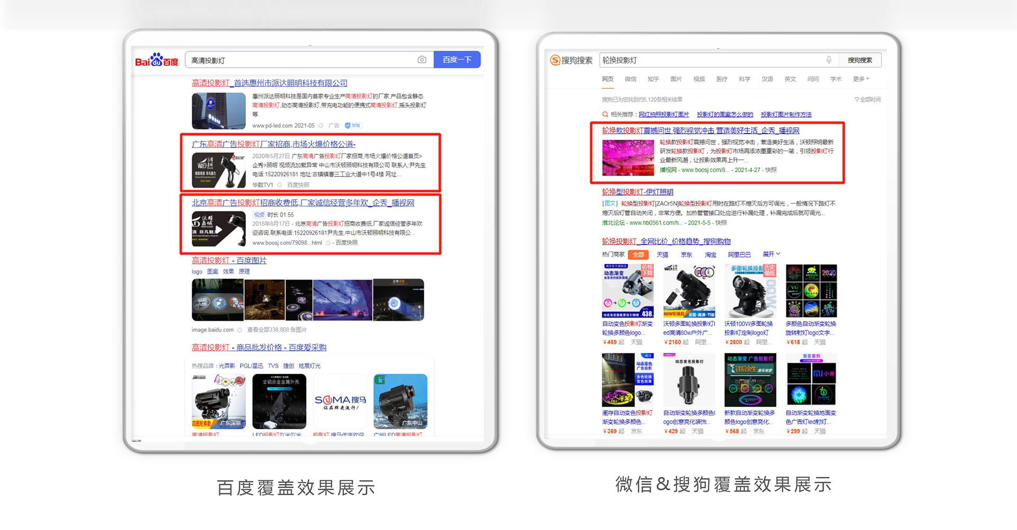1017x530 pixels.
Task: Click the 广告 tag under pd-led.com result
Action: 334,126
